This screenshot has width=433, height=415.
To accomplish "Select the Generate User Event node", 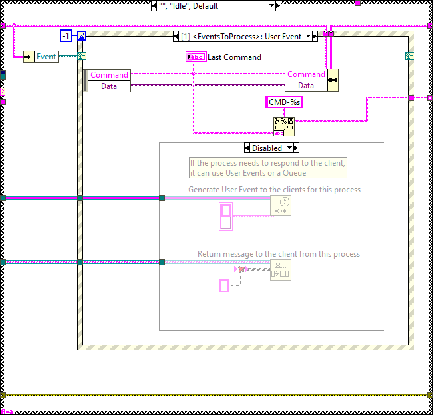I will pyautogui.click(x=281, y=206).
